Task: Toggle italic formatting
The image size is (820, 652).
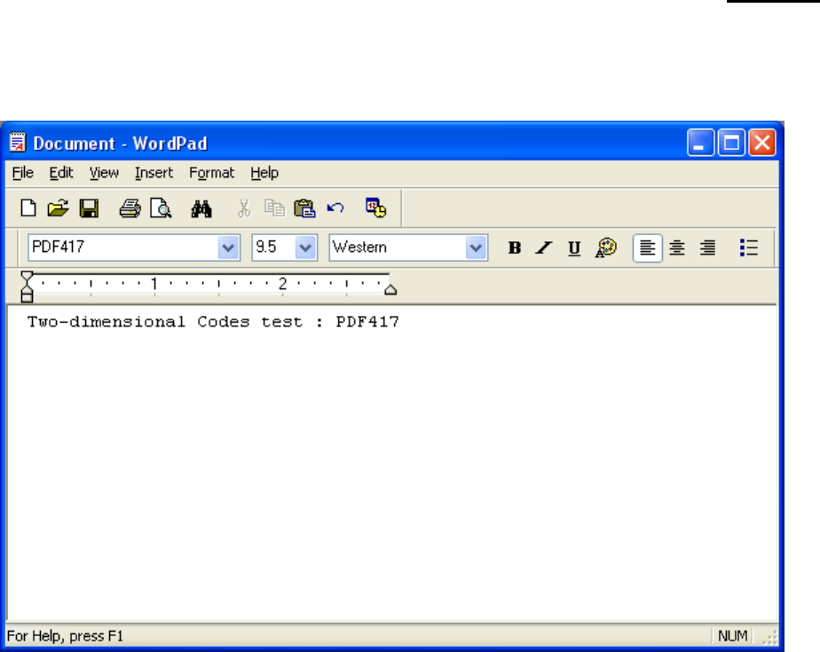Action: [x=544, y=247]
